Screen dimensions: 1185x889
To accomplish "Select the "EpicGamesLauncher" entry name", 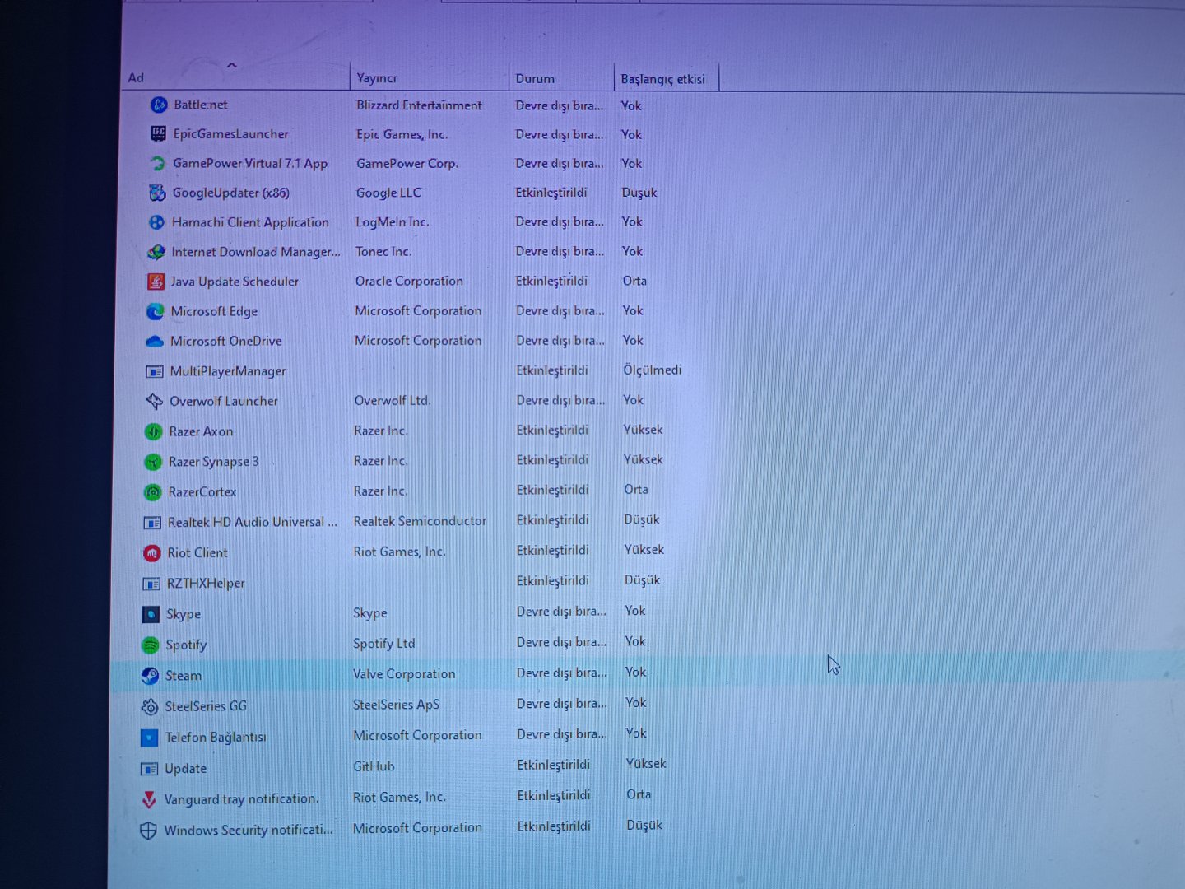I will point(230,133).
